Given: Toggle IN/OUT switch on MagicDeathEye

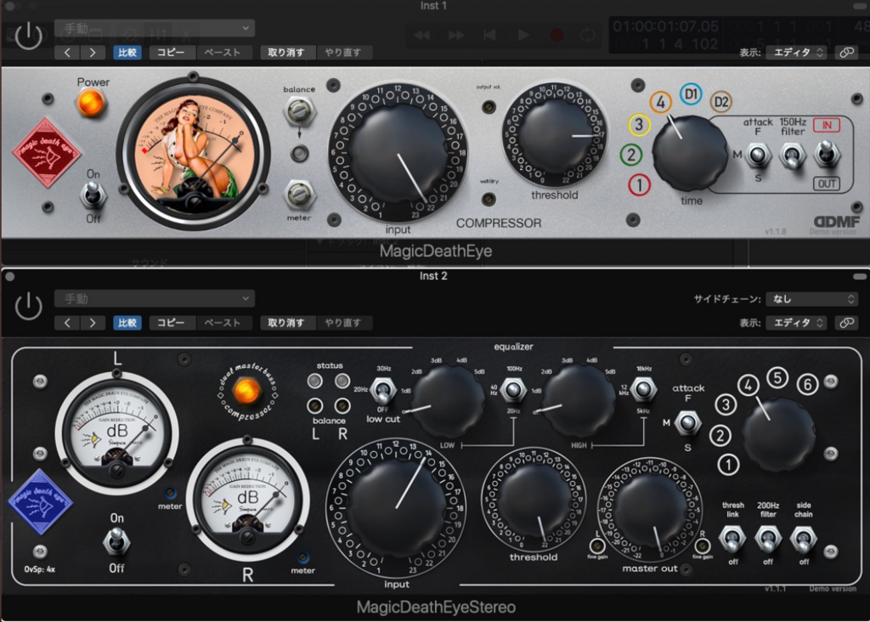Looking at the screenshot, I should (x=827, y=154).
